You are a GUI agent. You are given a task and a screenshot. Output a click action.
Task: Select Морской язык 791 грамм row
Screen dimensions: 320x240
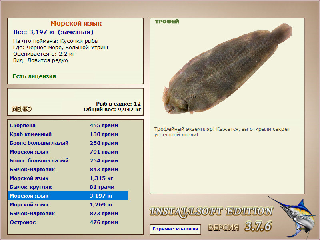68,152
